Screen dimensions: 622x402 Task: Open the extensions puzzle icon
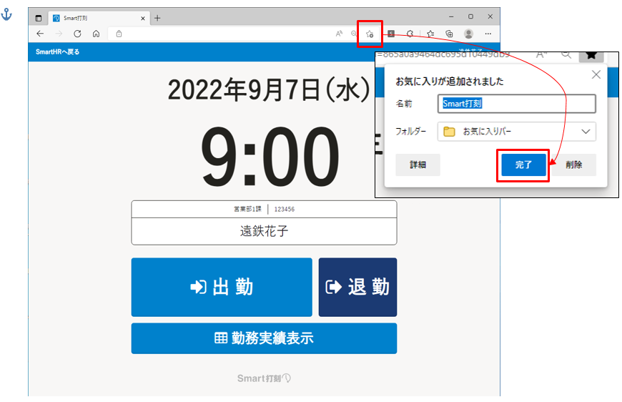410,34
